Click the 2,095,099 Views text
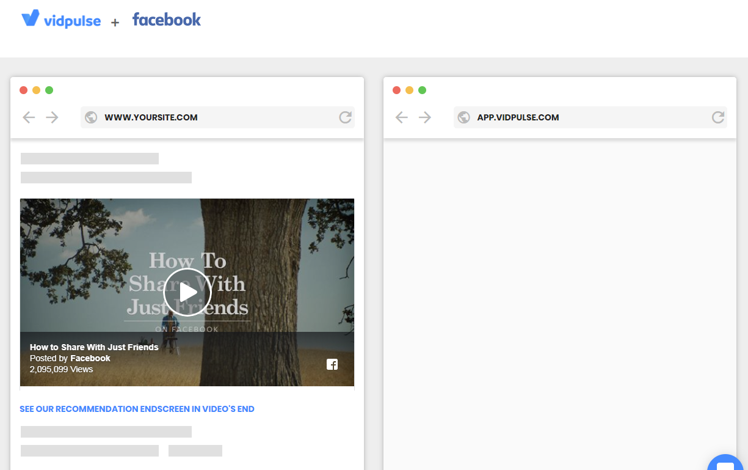This screenshot has width=748, height=470. tap(61, 369)
